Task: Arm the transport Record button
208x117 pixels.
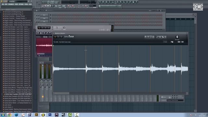Action: (x=53, y=6)
